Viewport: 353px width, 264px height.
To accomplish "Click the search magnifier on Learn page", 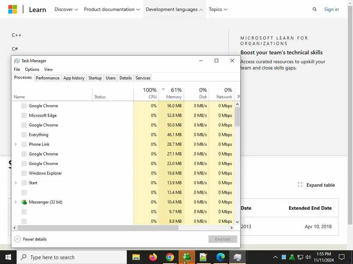I will point(314,9).
